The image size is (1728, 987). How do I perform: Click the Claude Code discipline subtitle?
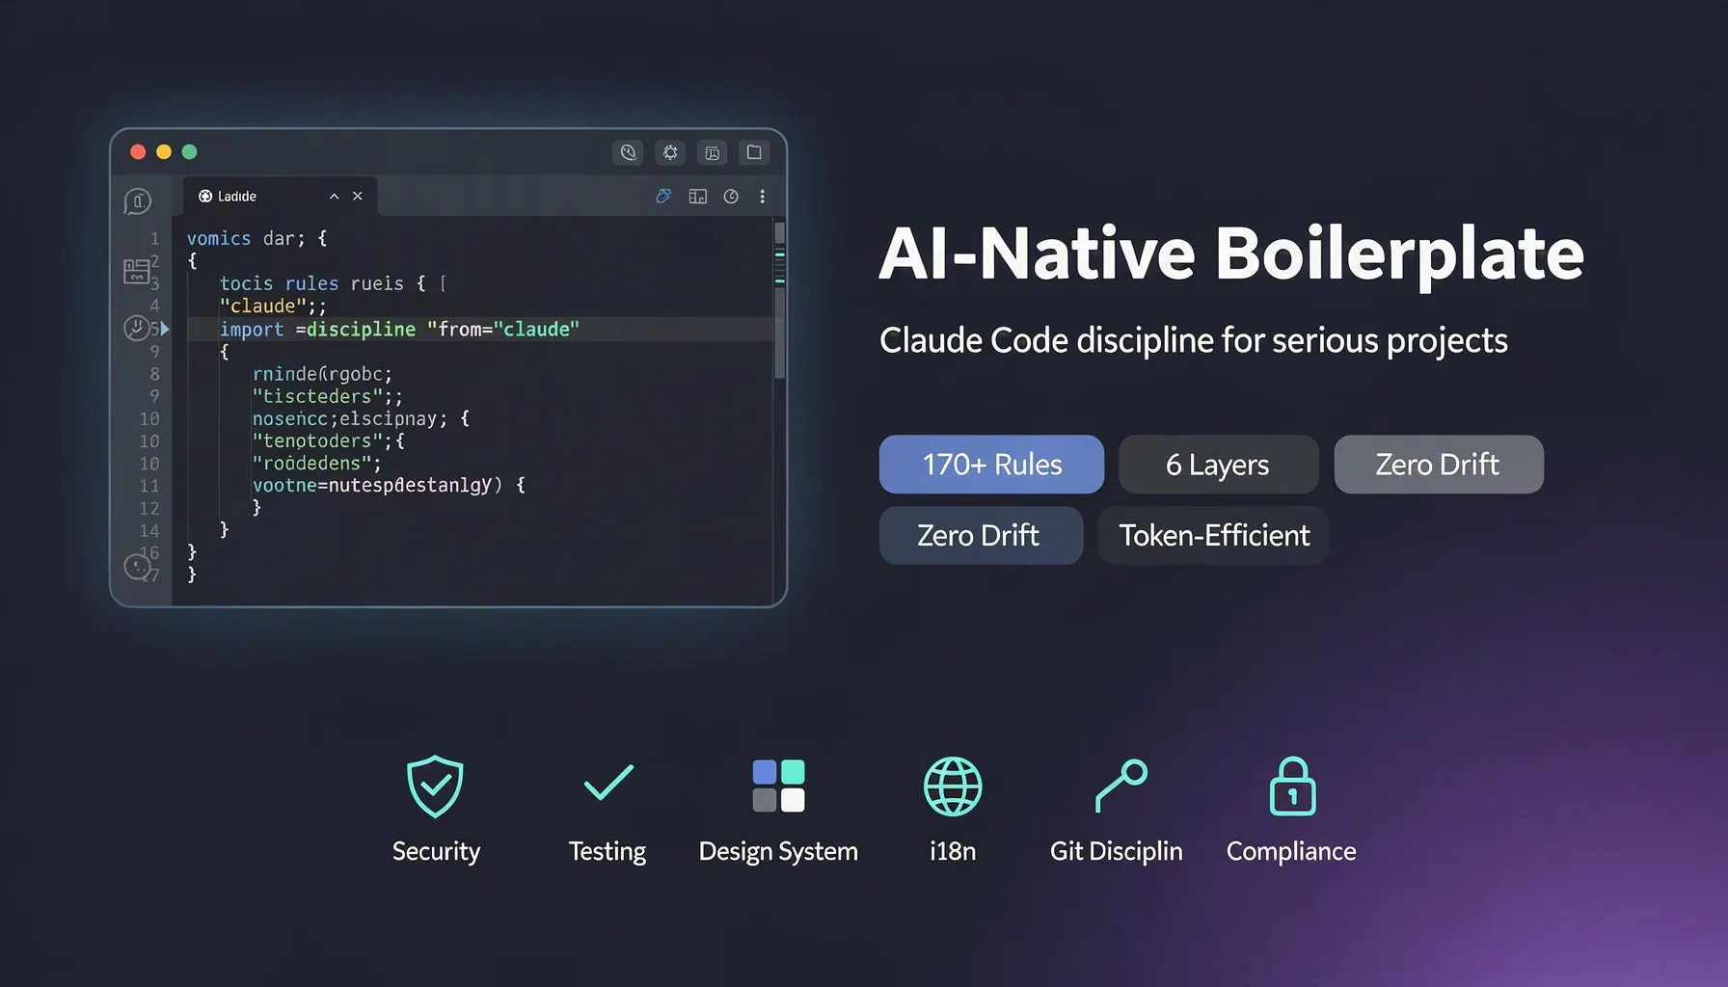[1194, 341]
